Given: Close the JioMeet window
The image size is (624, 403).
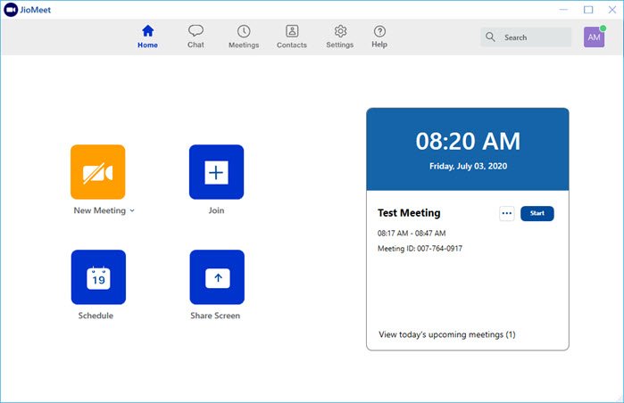Looking at the screenshot, I should click(x=612, y=10).
